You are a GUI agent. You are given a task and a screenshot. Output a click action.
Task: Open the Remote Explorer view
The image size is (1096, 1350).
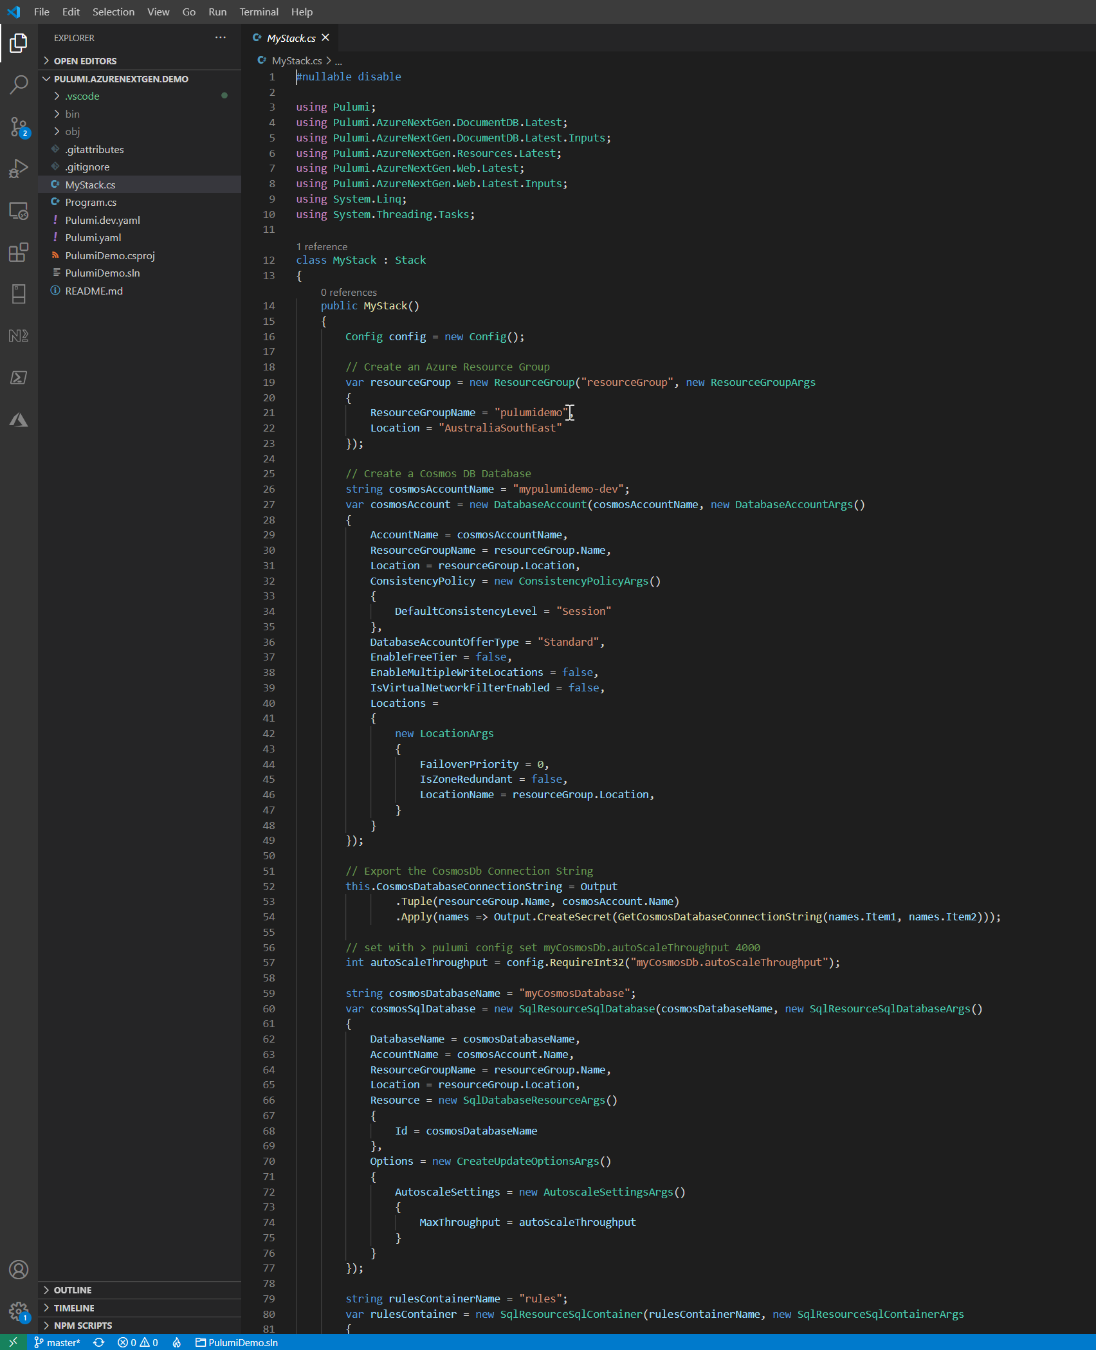click(19, 210)
